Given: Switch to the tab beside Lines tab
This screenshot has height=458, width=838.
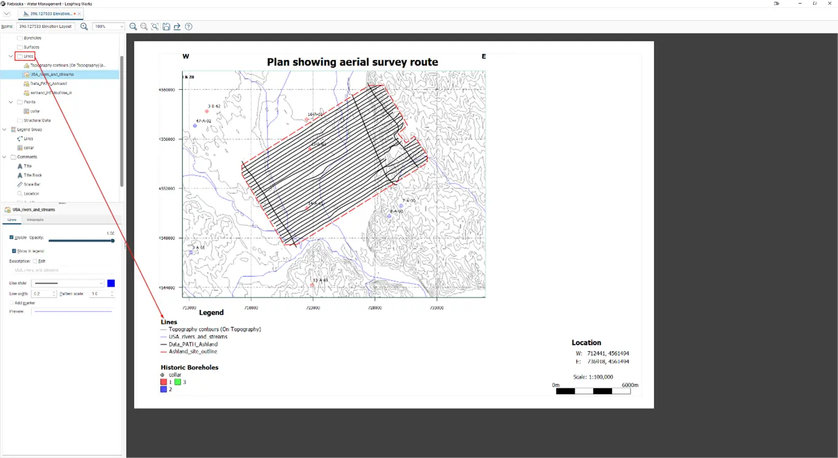Looking at the screenshot, I should 35,219.
